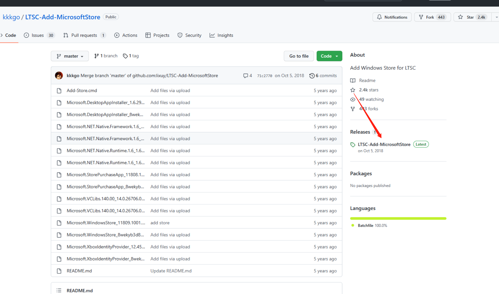Click the file icon beside Microsoft.DesktopAppInstaller_8wek...
Screen dimensions: 499x294
[59, 115]
